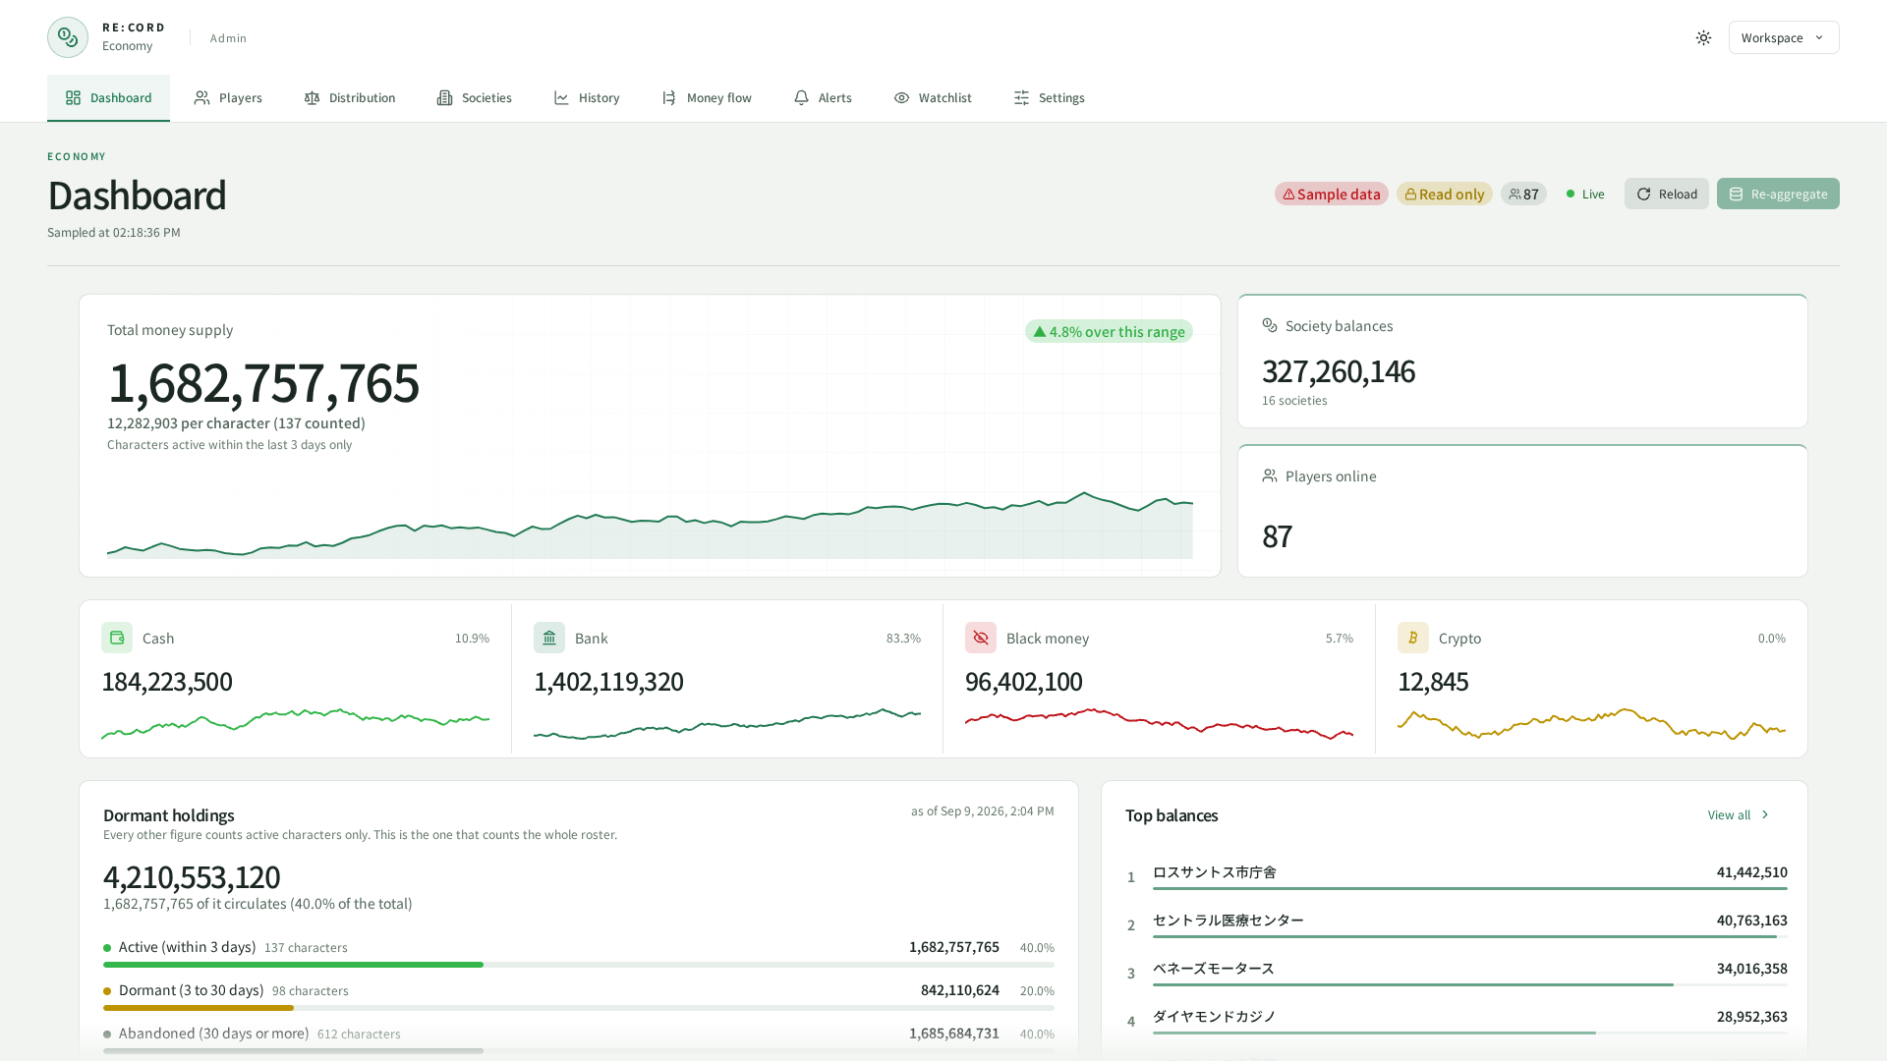1887x1061 pixels.
Task: Click the Live status indicator
Action: [1585, 194]
